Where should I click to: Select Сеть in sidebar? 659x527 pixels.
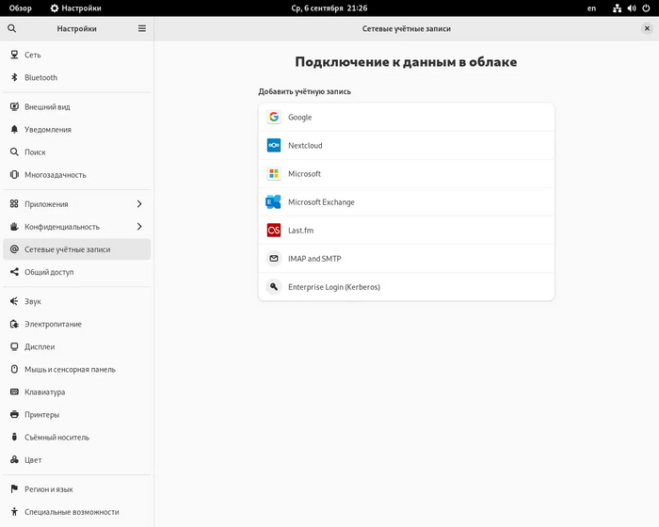click(x=77, y=55)
